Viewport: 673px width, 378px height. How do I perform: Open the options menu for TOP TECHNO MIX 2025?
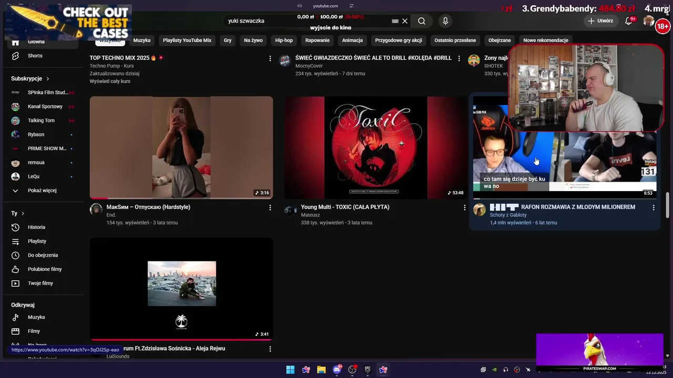pos(270,58)
